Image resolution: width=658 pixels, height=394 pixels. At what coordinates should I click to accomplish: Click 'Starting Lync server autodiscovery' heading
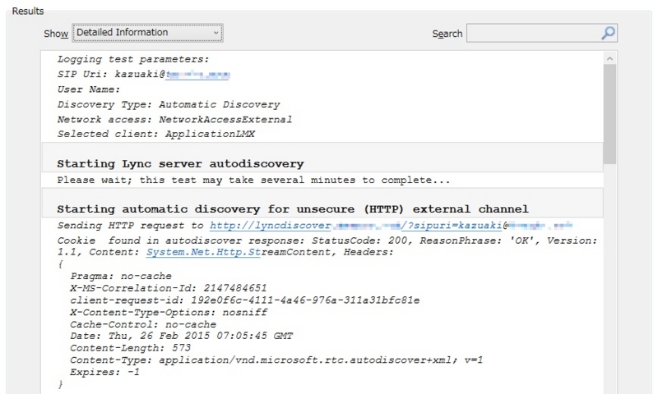coord(180,163)
